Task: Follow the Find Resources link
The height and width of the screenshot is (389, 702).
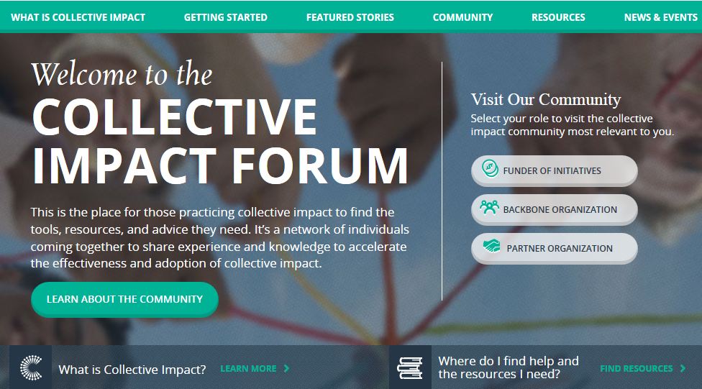Action: pos(636,368)
